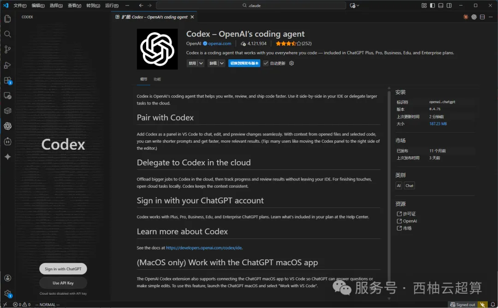Click the VS Code logo icon
This screenshot has width=498, height=308.
click(6, 6)
